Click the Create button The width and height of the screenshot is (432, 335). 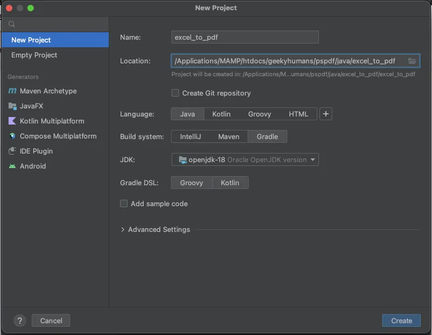pos(401,321)
